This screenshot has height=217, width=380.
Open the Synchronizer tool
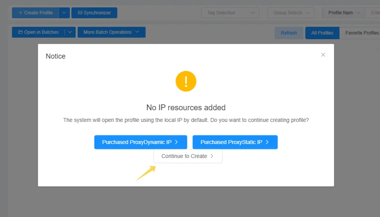[94, 12]
